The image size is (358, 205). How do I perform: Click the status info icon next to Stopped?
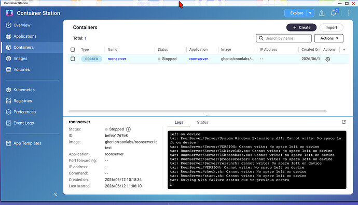point(128,129)
